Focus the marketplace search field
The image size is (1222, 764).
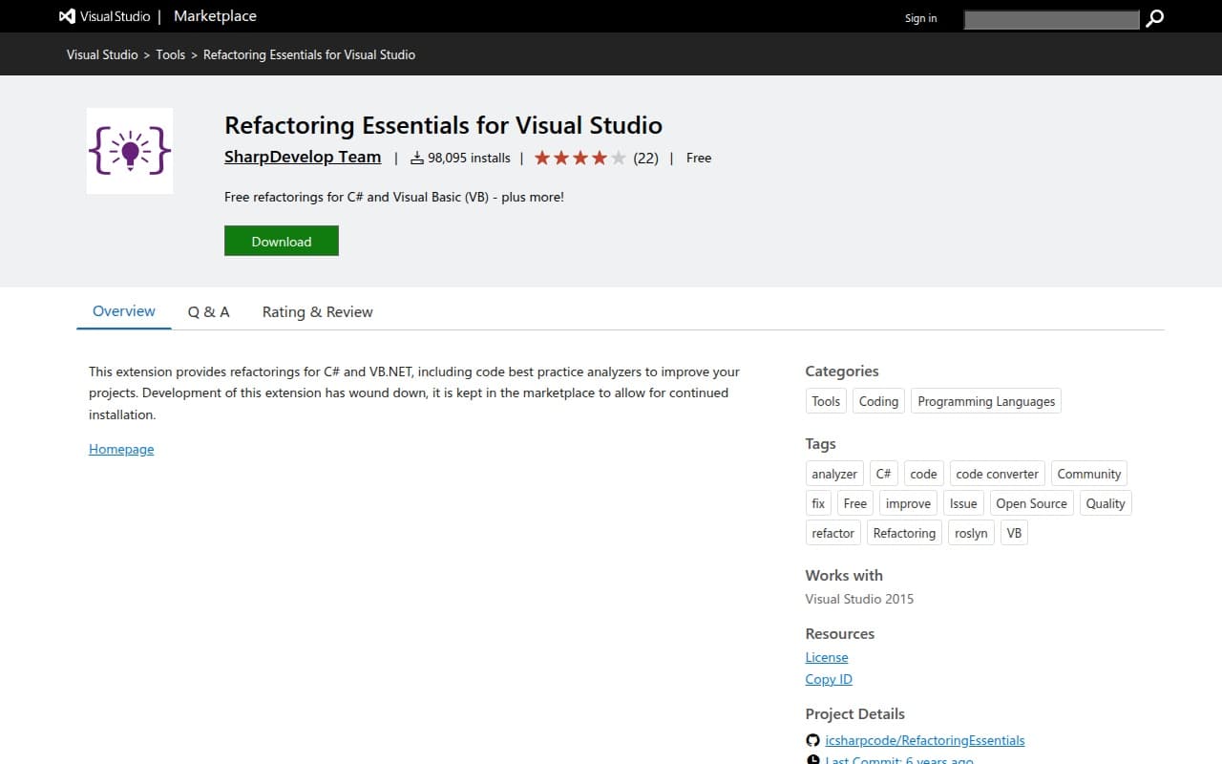click(x=1051, y=19)
